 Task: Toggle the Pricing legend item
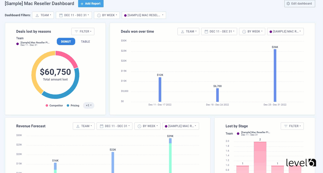[73, 105]
